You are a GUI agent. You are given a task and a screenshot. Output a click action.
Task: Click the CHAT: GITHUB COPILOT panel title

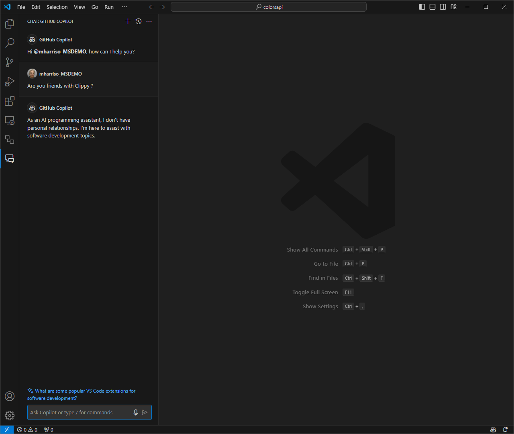pyautogui.click(x=51, y=21)
